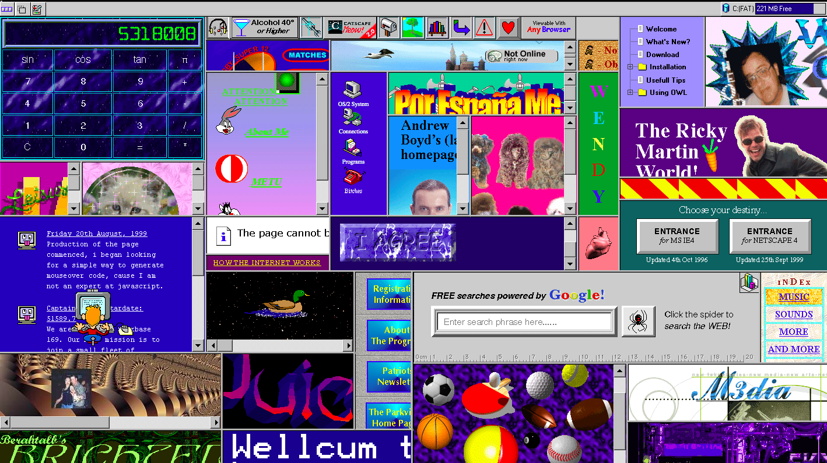Click the ENTRANCE for MS IE4 button
The width and height of the screenshot is (827, 463).
[677, 236]
